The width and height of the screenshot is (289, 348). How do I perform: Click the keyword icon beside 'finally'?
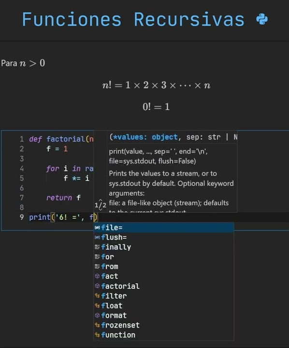pos(97,247)
